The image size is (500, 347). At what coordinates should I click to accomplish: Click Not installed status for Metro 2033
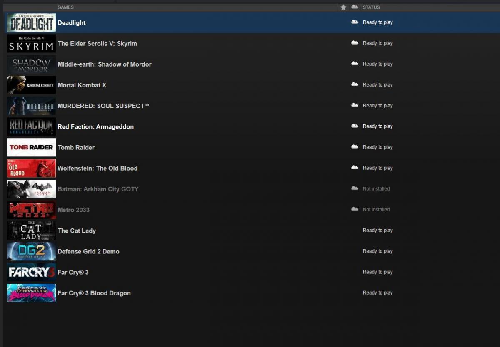pyautogui.click(x=376, y=210)
